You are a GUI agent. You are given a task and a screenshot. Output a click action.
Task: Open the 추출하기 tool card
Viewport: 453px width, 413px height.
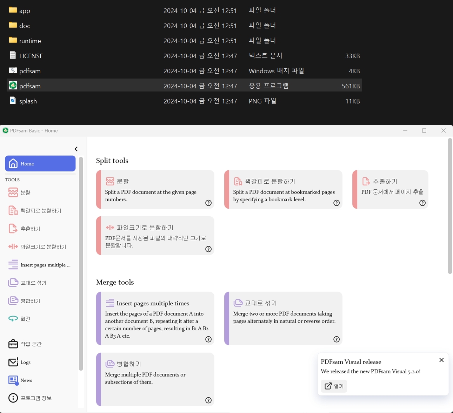click(390, 189)
